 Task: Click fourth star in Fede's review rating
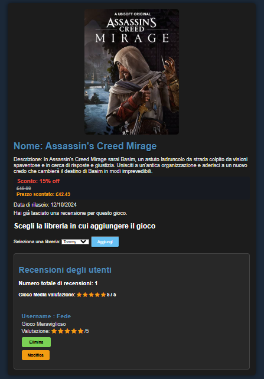[x=74, y=331]
